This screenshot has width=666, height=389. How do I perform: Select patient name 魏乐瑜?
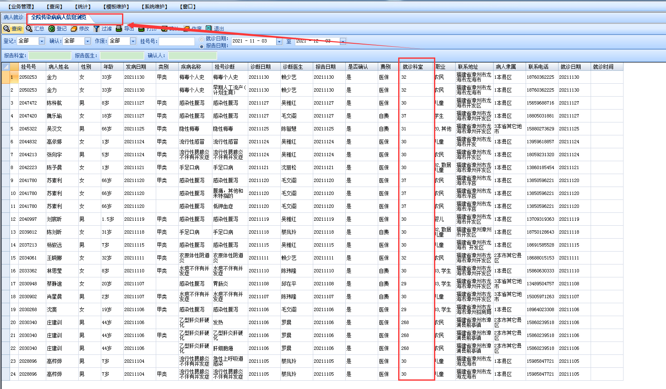(55, 116)
